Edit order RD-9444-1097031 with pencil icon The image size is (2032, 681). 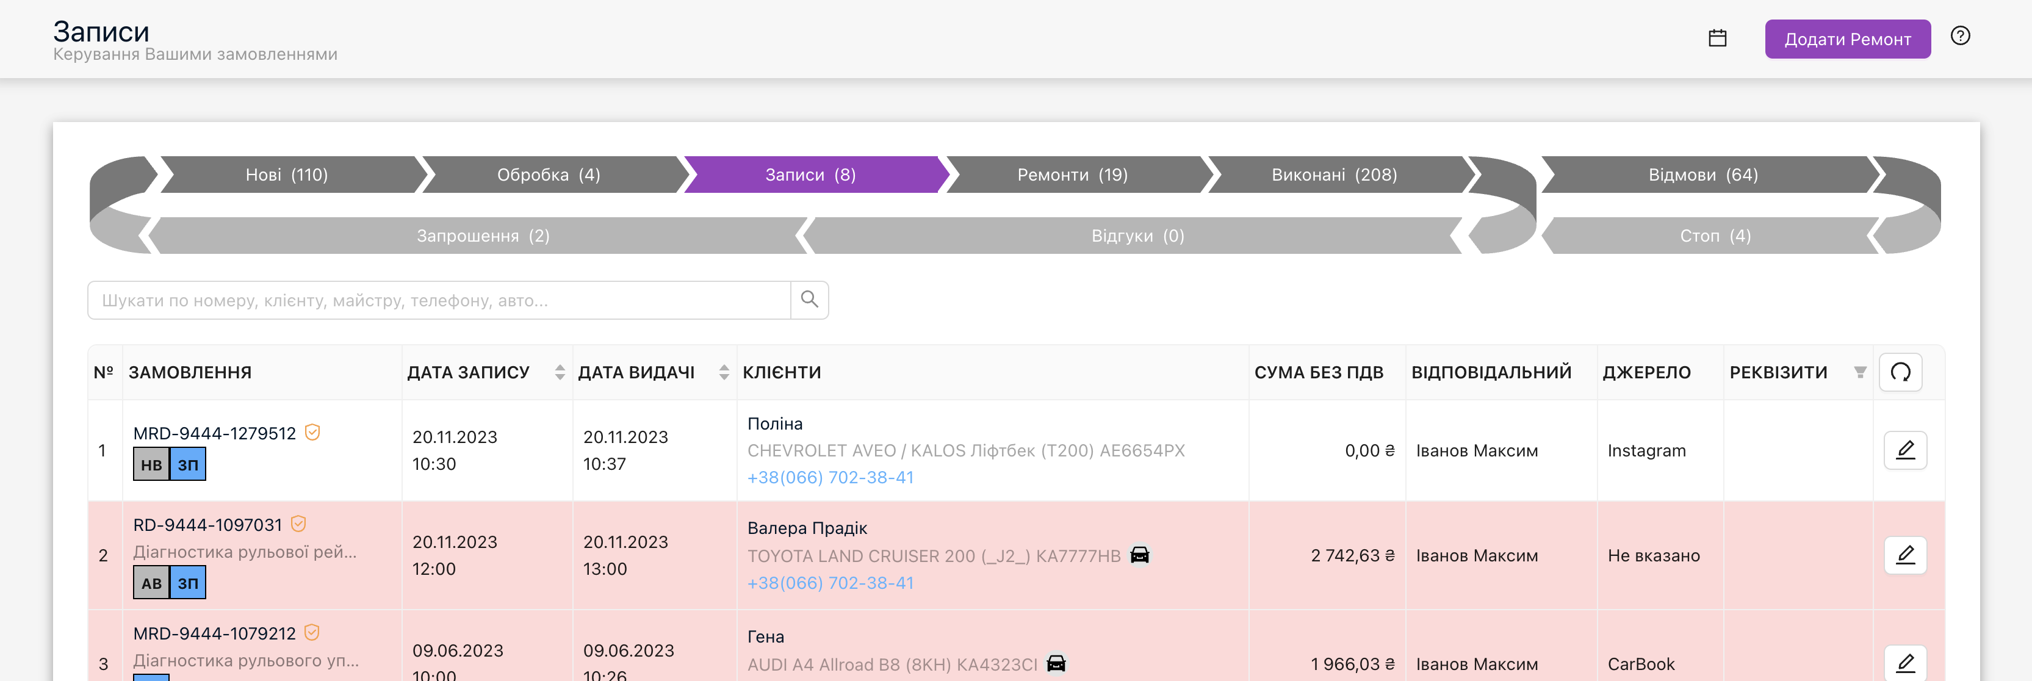(1905, 555)
